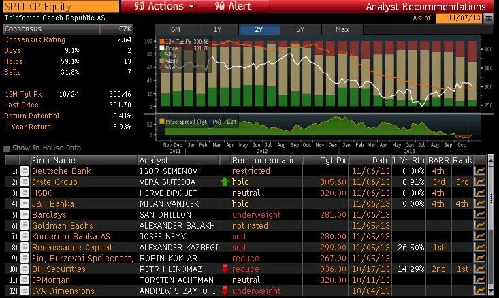Open Deutsche Bank firm link
The height and width of the screenshot is (298, 499).
tap(61, 171)
